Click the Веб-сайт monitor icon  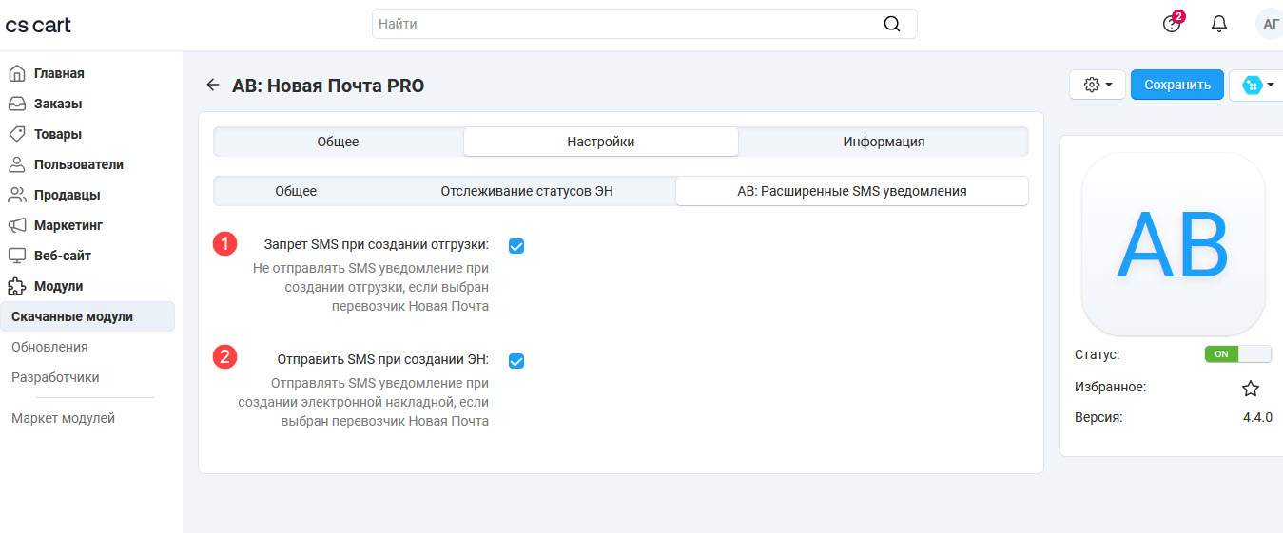pos(16,256)
